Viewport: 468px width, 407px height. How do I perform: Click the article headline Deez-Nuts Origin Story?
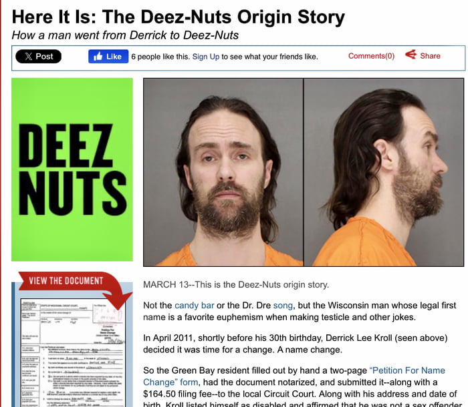point(179,17)
